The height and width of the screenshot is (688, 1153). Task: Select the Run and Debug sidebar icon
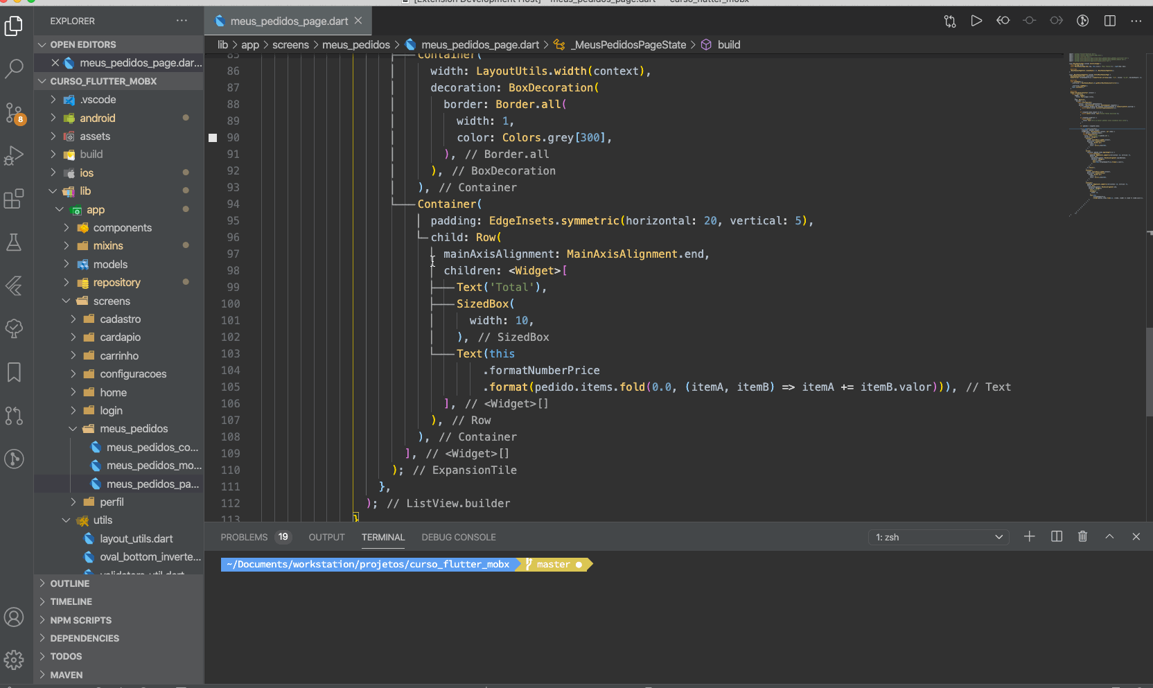click(15, 156)
